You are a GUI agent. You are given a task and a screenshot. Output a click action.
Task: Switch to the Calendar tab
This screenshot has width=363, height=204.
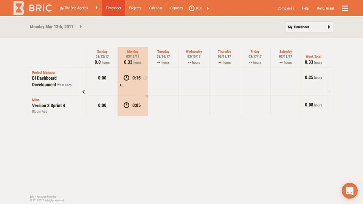(x=155, y=8)
